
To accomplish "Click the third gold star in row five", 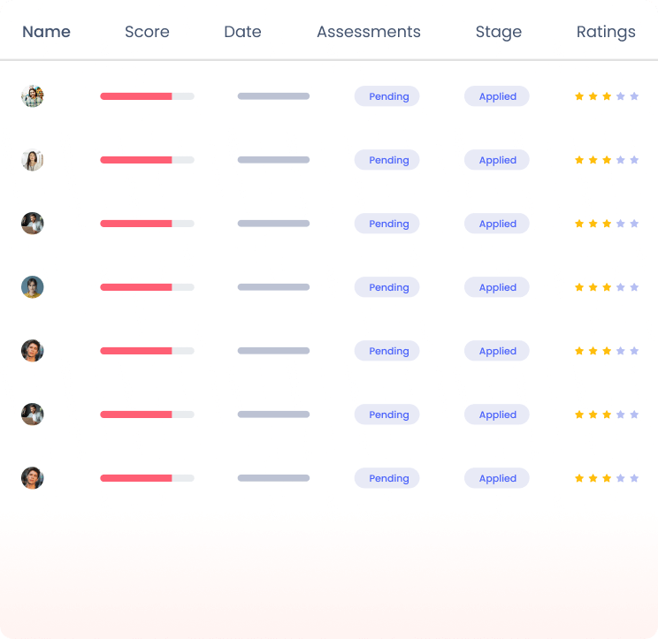I will 607,351.
